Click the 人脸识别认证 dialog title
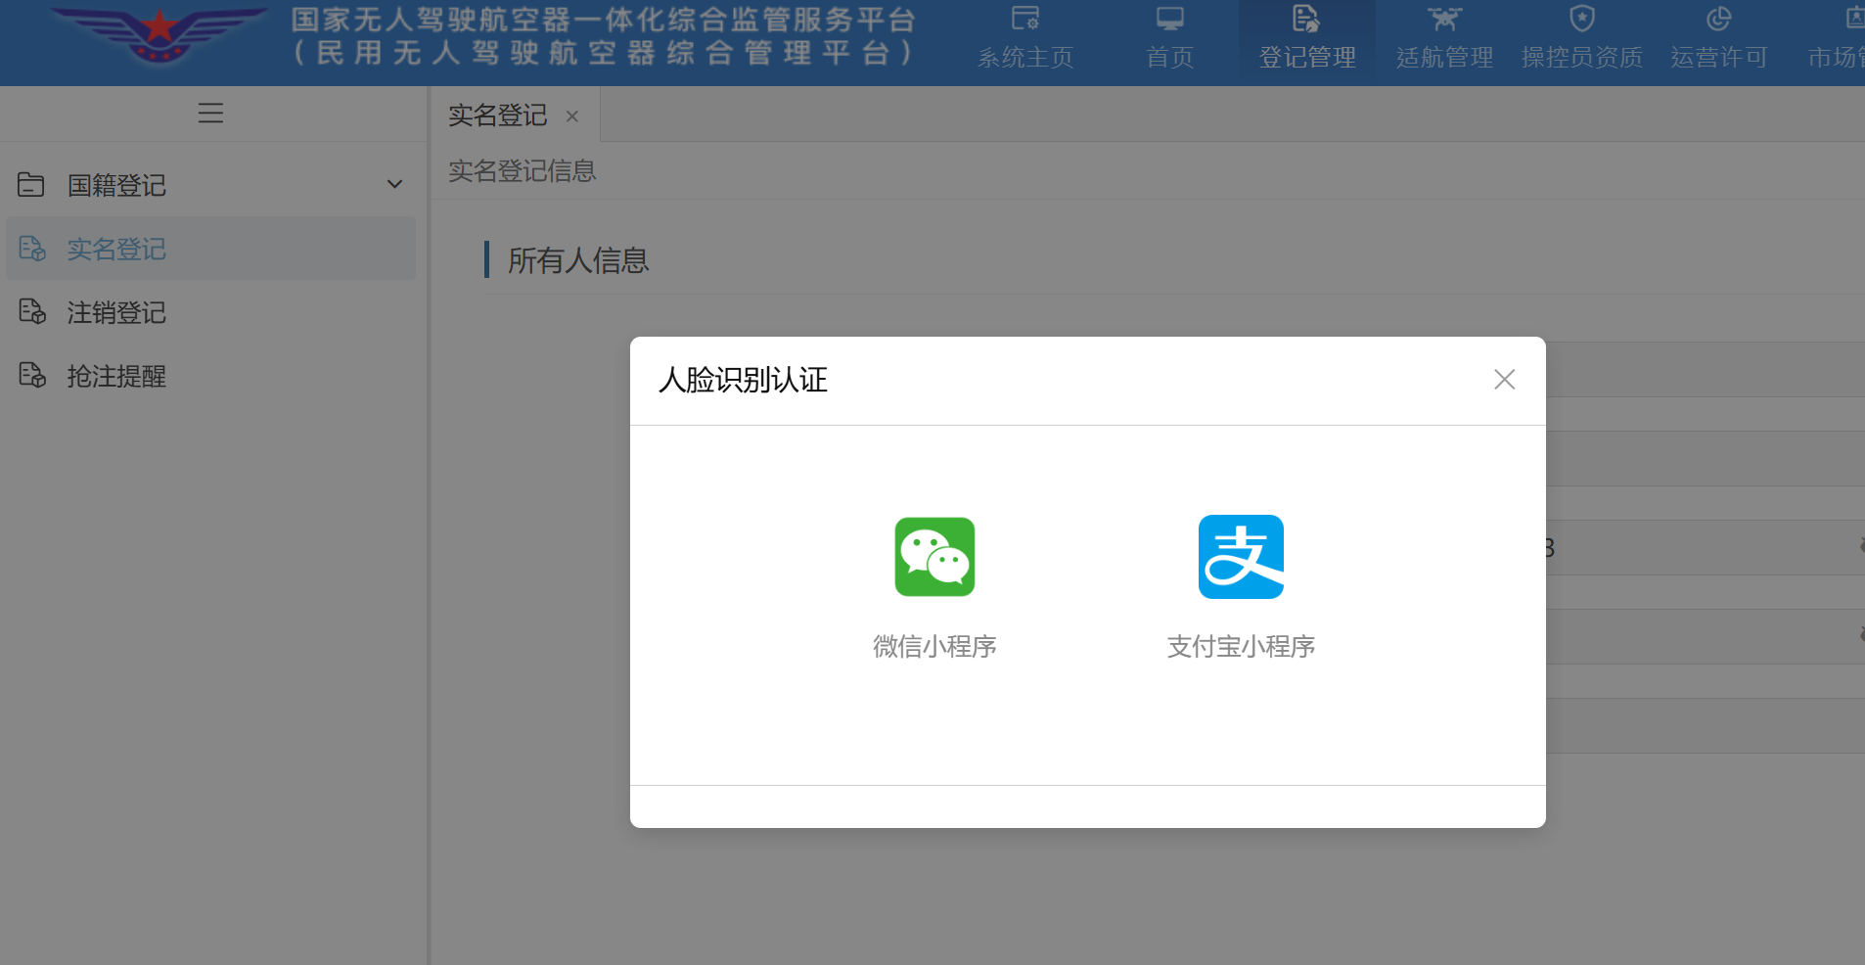This screenshot has width=1865, height=965. (743, 380)
